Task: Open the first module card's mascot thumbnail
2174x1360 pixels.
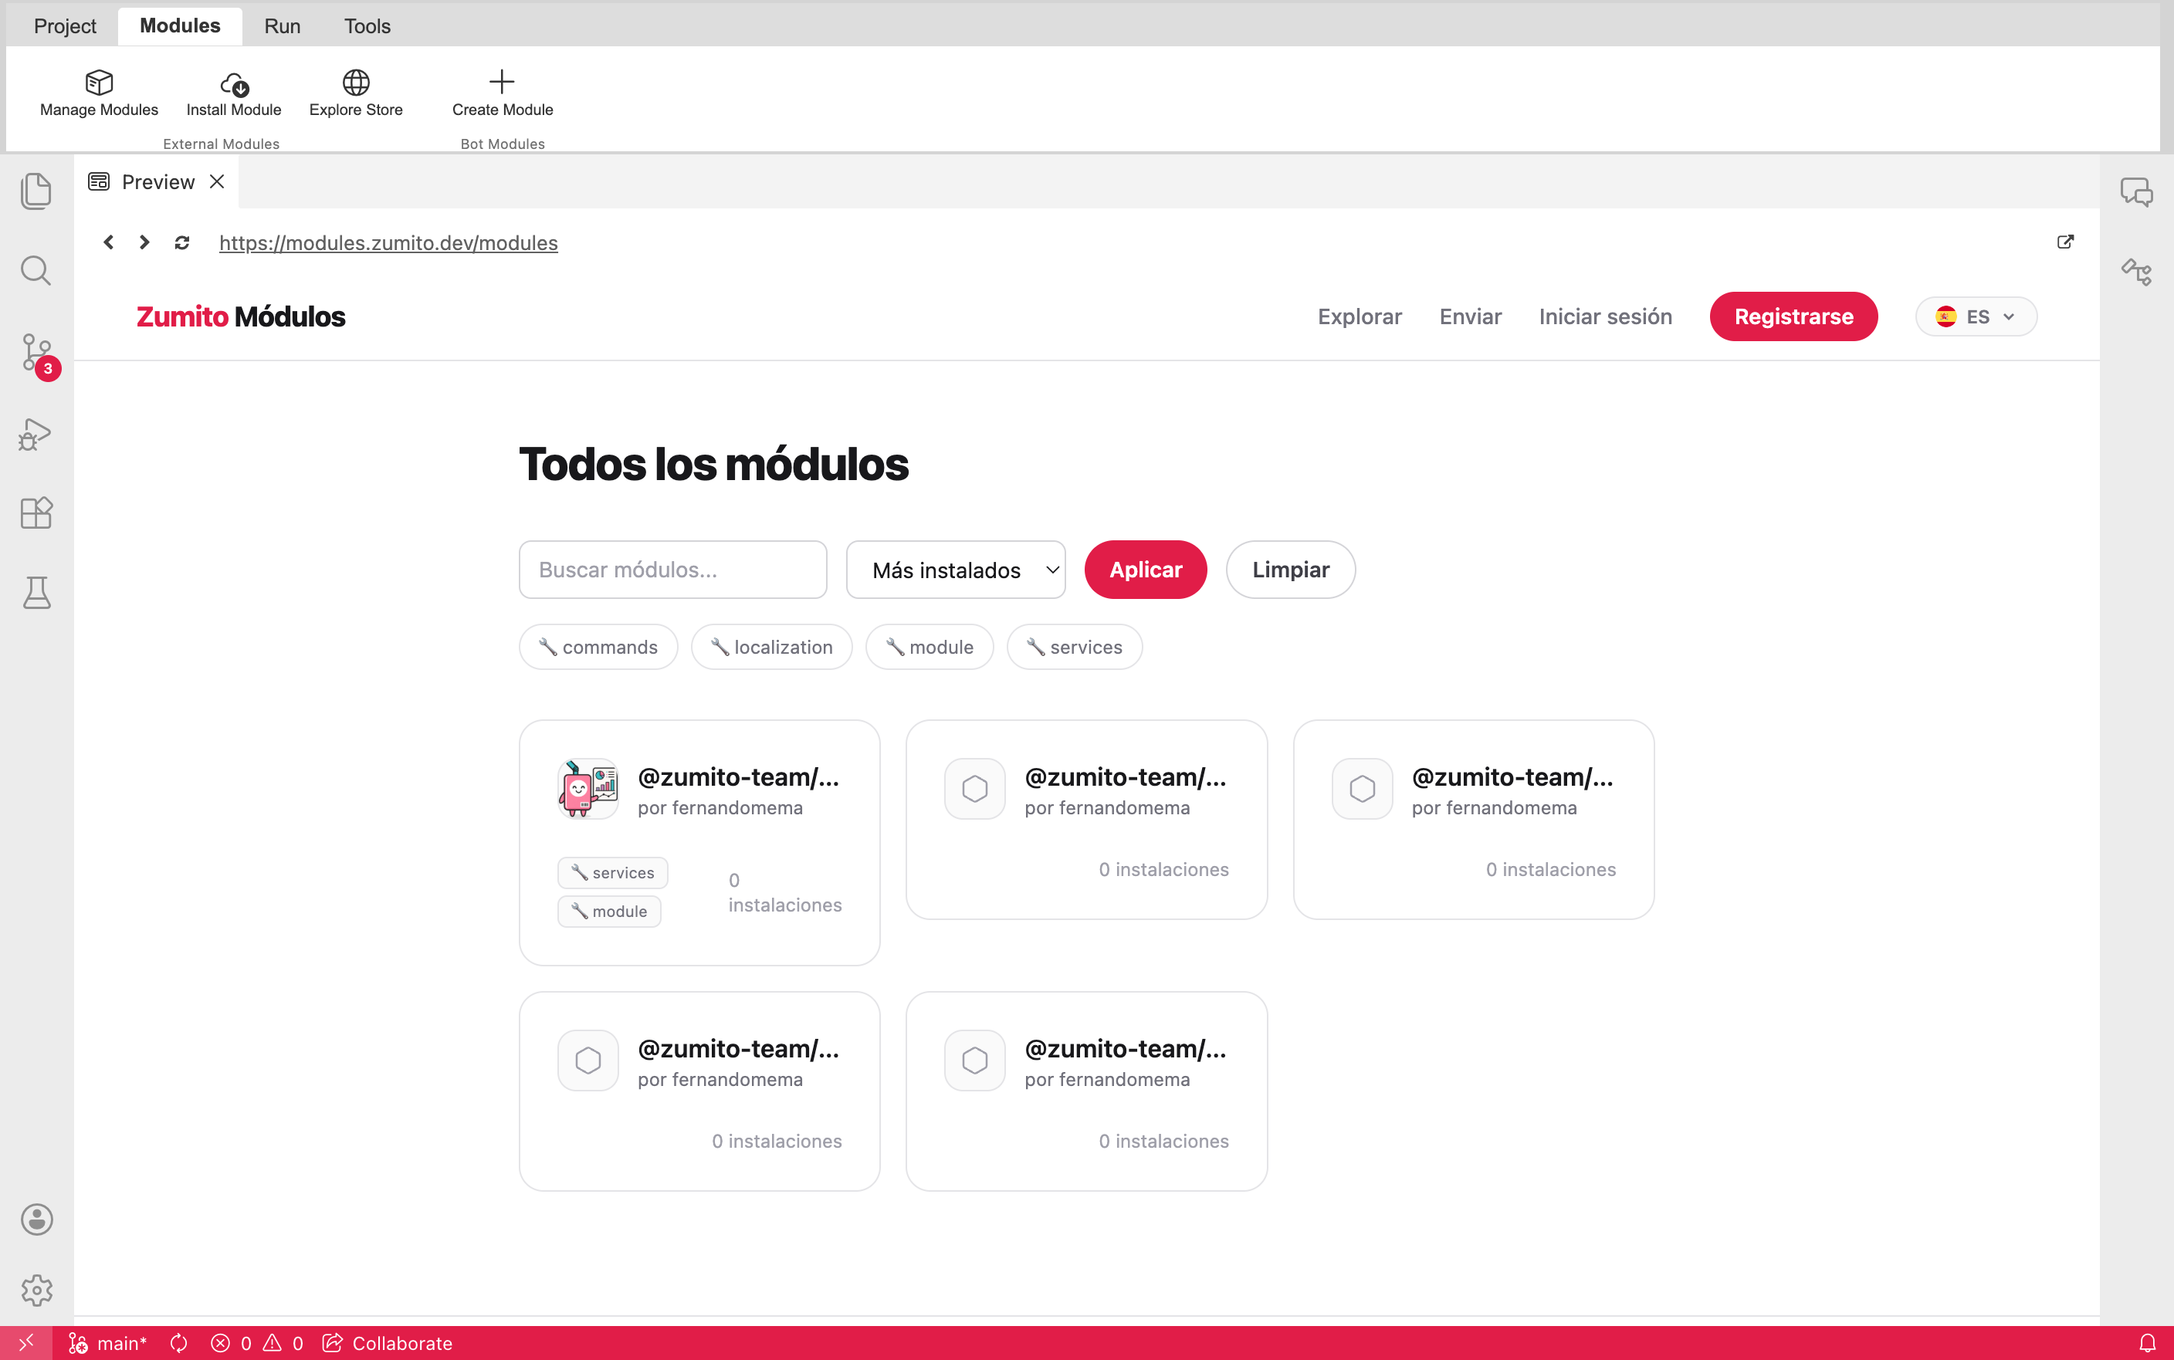Action: [x=588, y=788]
